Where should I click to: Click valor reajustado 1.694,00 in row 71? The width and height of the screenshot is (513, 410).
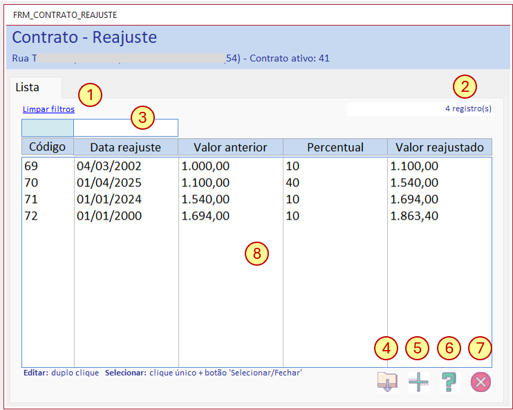coord(414,199)
